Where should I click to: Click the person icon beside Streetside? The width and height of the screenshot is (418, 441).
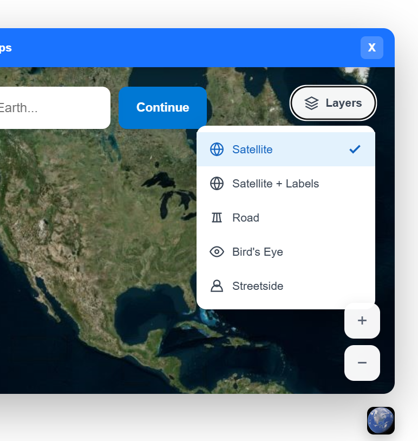click(217, 286)
